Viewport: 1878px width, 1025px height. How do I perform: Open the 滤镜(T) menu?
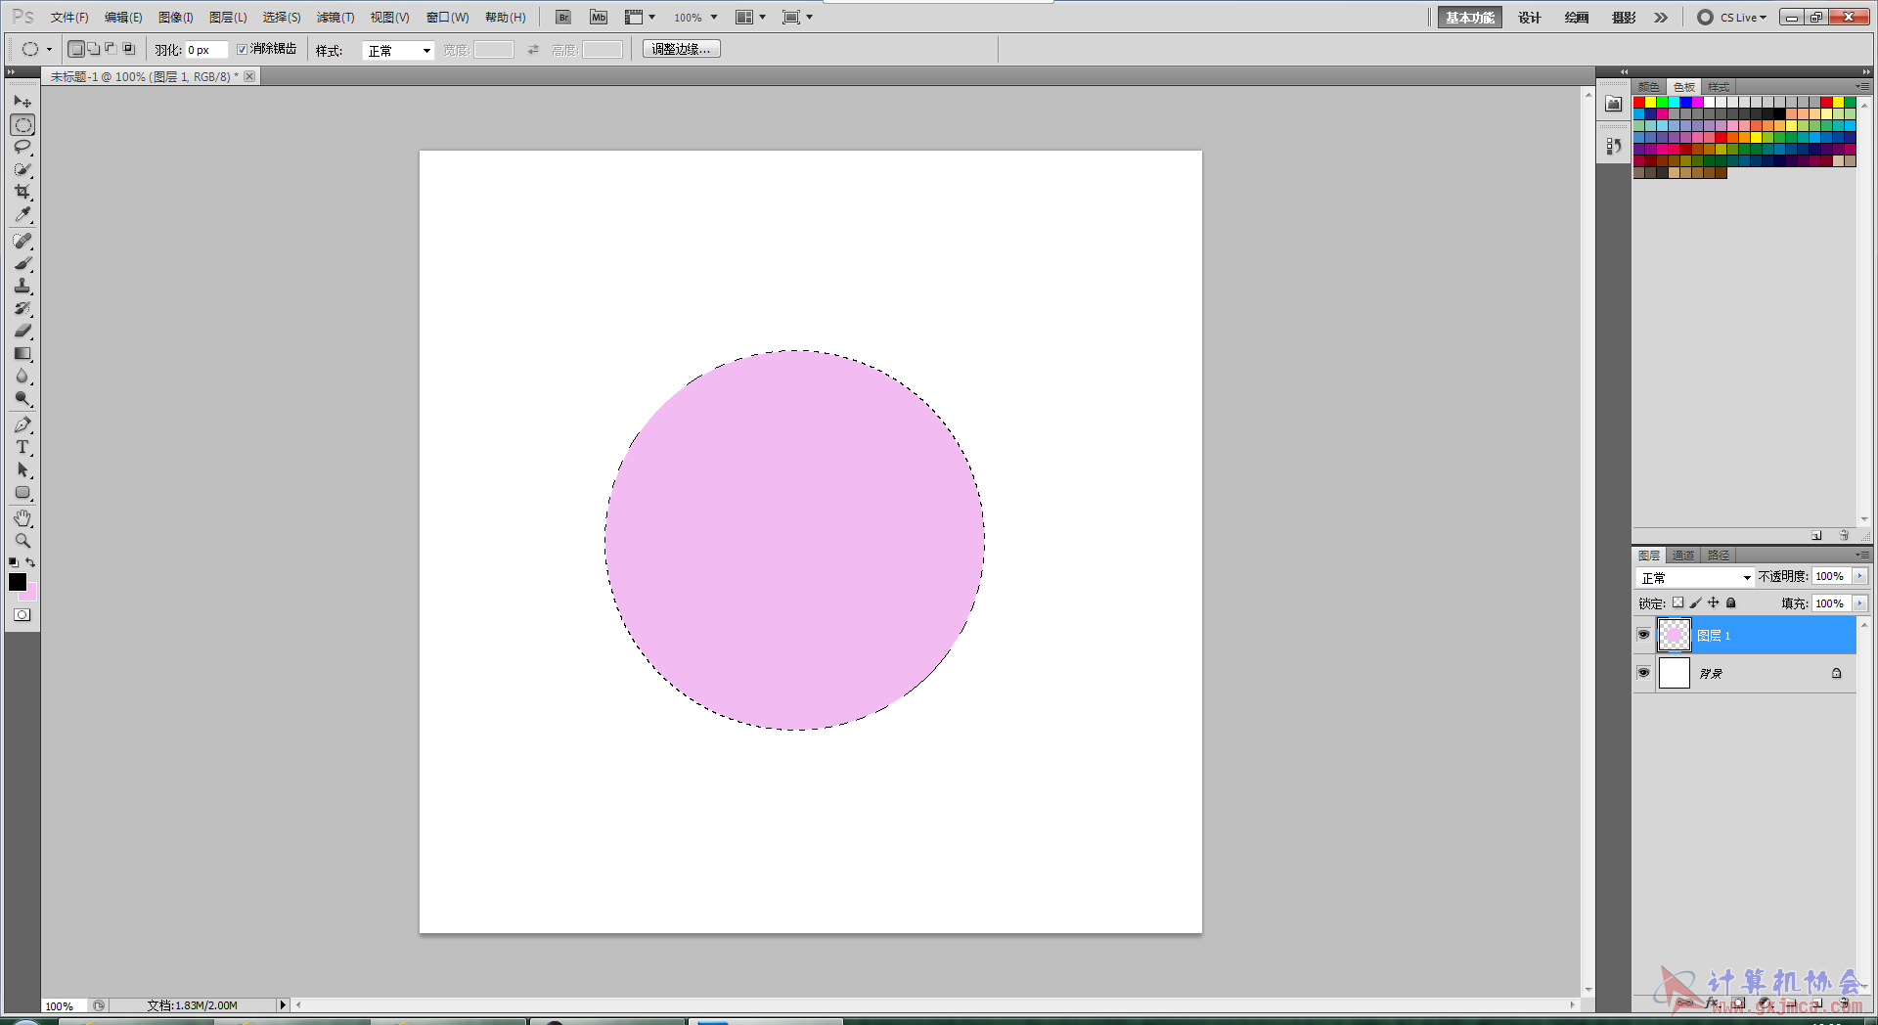[x=335, y=18]
